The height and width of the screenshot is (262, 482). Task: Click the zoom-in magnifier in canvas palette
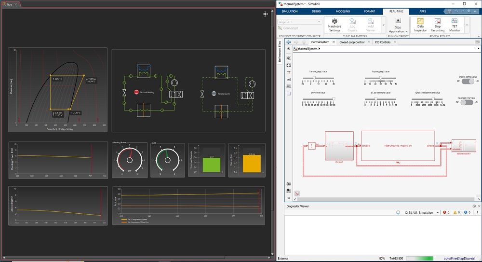289,58
